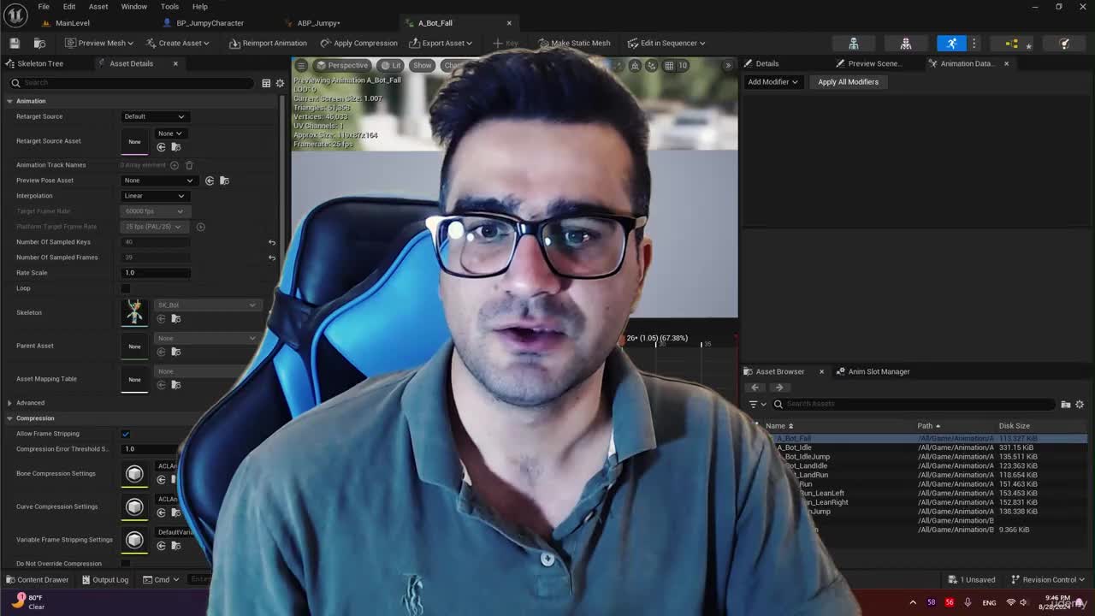The image size is (1095, 616).
Task: Click the Search Assets field
Action: coord(914,404)
